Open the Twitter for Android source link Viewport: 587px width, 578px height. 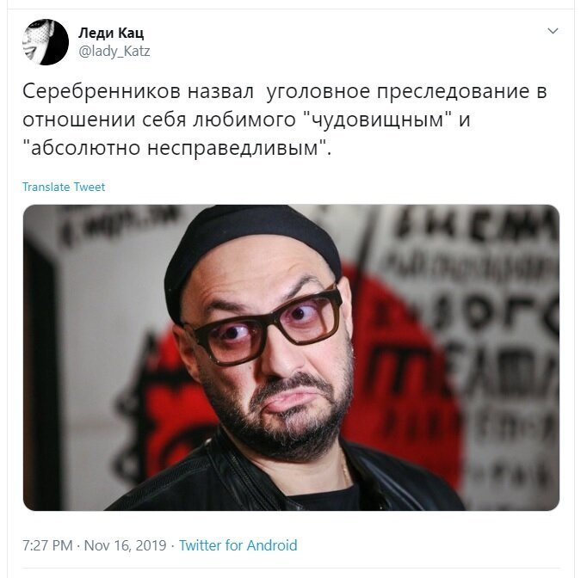tap(238, 545)
